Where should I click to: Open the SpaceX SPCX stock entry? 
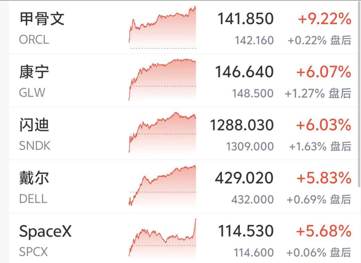click(184, 238)
